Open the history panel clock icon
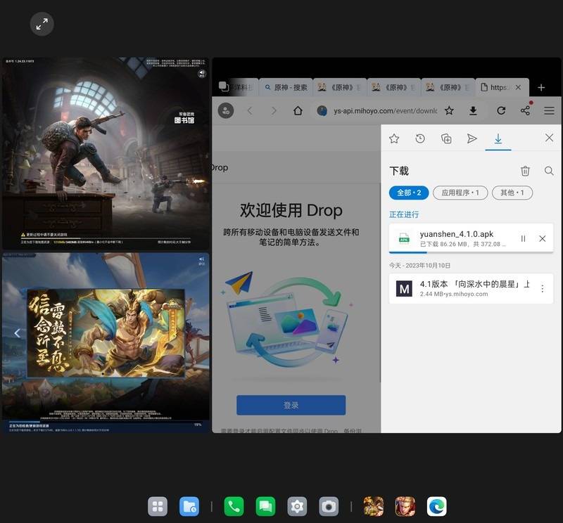Screen dimensions: 563x523 coord(420,138)
